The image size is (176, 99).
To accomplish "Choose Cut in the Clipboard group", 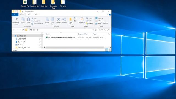I will click(x=34, y=18).
